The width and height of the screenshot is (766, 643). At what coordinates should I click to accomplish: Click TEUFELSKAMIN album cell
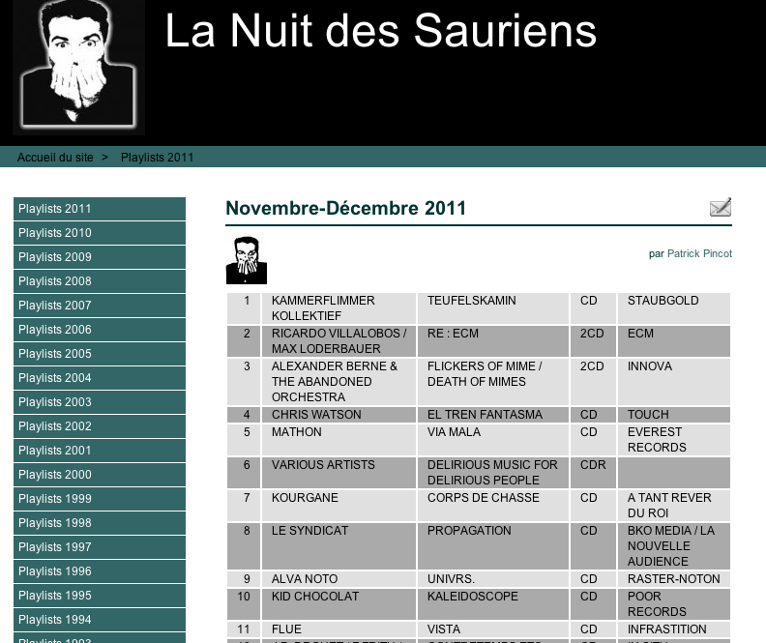click(493, 308)
